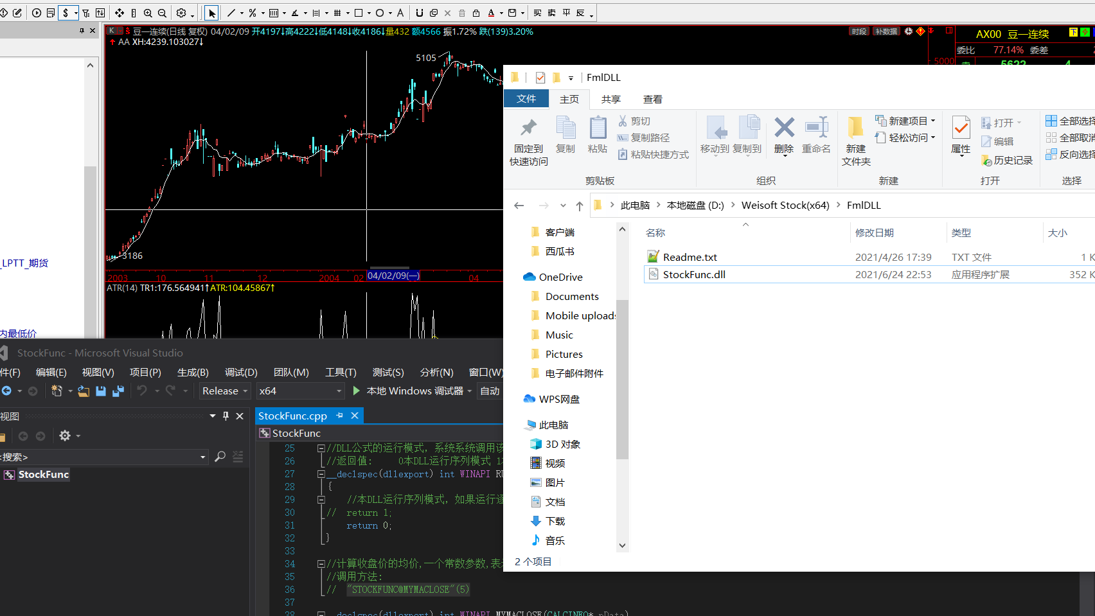
Task: Open the Class View search combo dropdown
Action: tap(203, 457)
